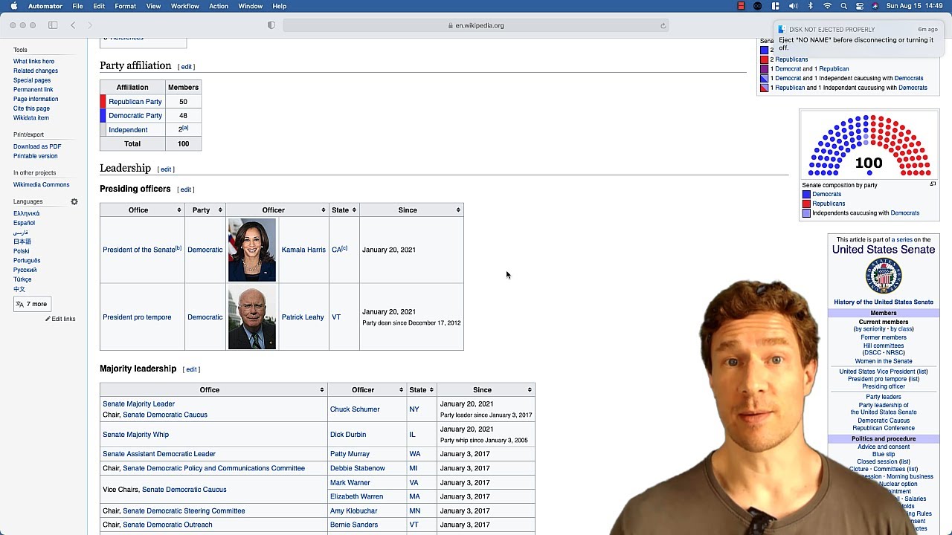Image resolution: width=952 pixels, height=535 pixels.
Task: Click the Safari address bar
Action: [476, 25]
